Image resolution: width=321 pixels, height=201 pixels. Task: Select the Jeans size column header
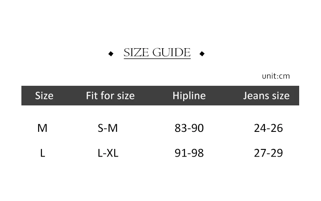point(266,96)
